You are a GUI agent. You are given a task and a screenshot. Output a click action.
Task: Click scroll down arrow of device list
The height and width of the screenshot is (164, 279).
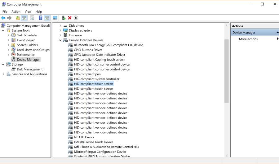pos(226,155)
